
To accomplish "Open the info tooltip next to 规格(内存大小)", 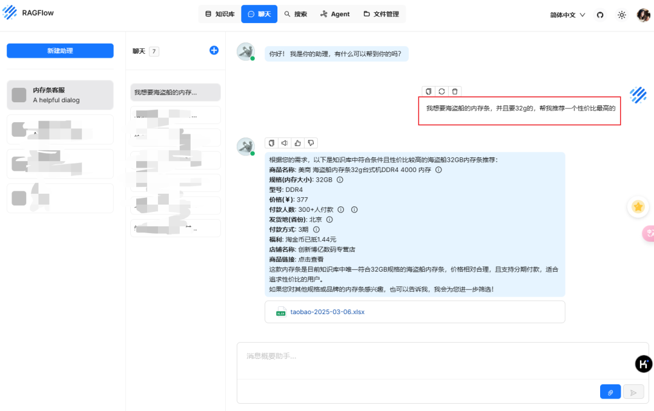I will [340, 180].
